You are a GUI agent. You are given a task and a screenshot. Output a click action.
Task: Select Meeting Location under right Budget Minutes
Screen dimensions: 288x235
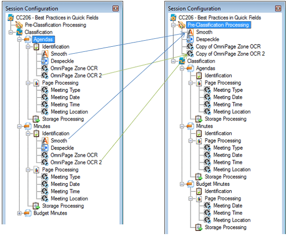click(232, 220)
